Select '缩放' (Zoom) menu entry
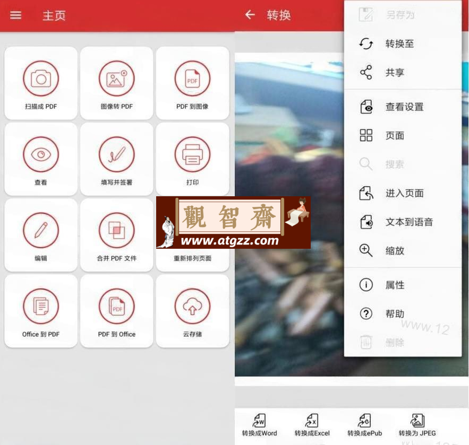Viewport: 469px width, 445px height. 403,250
